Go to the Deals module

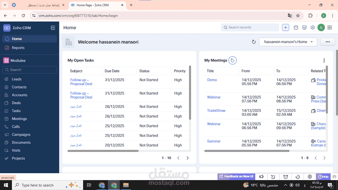coord(16,103)
